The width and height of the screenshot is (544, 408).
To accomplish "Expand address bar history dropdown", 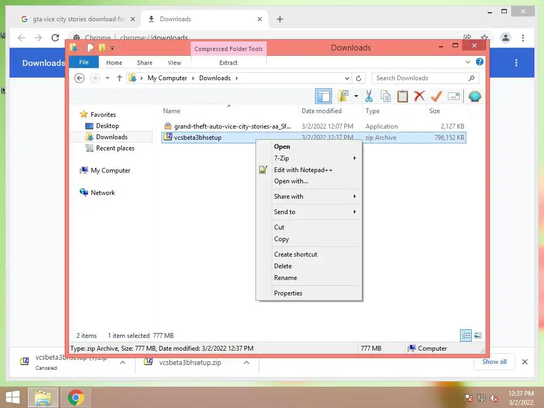I will [x=347, y=79].
